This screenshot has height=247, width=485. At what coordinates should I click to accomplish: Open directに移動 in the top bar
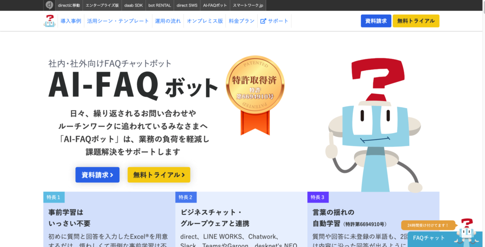pos(69,5)
